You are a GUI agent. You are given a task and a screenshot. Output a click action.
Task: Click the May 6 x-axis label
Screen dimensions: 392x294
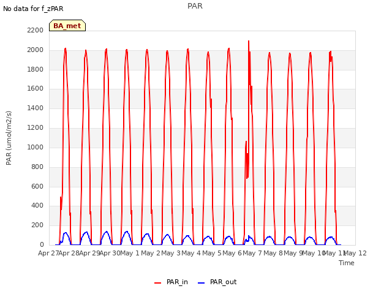(x=232, y=253)
